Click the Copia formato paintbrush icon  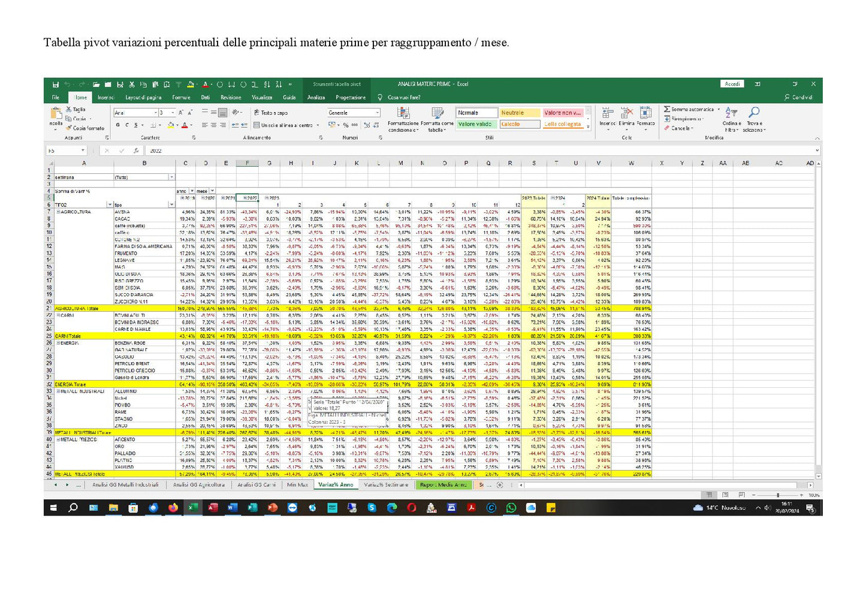coord(69,128)
